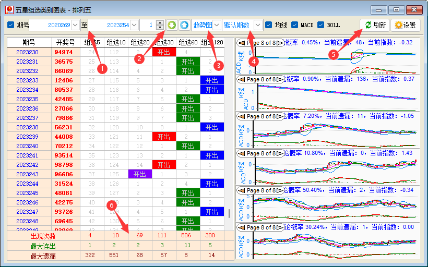428x267 pixels.
Task: Select the row for period 2023243
Action: pyautogui.click(x=27, y=174)
